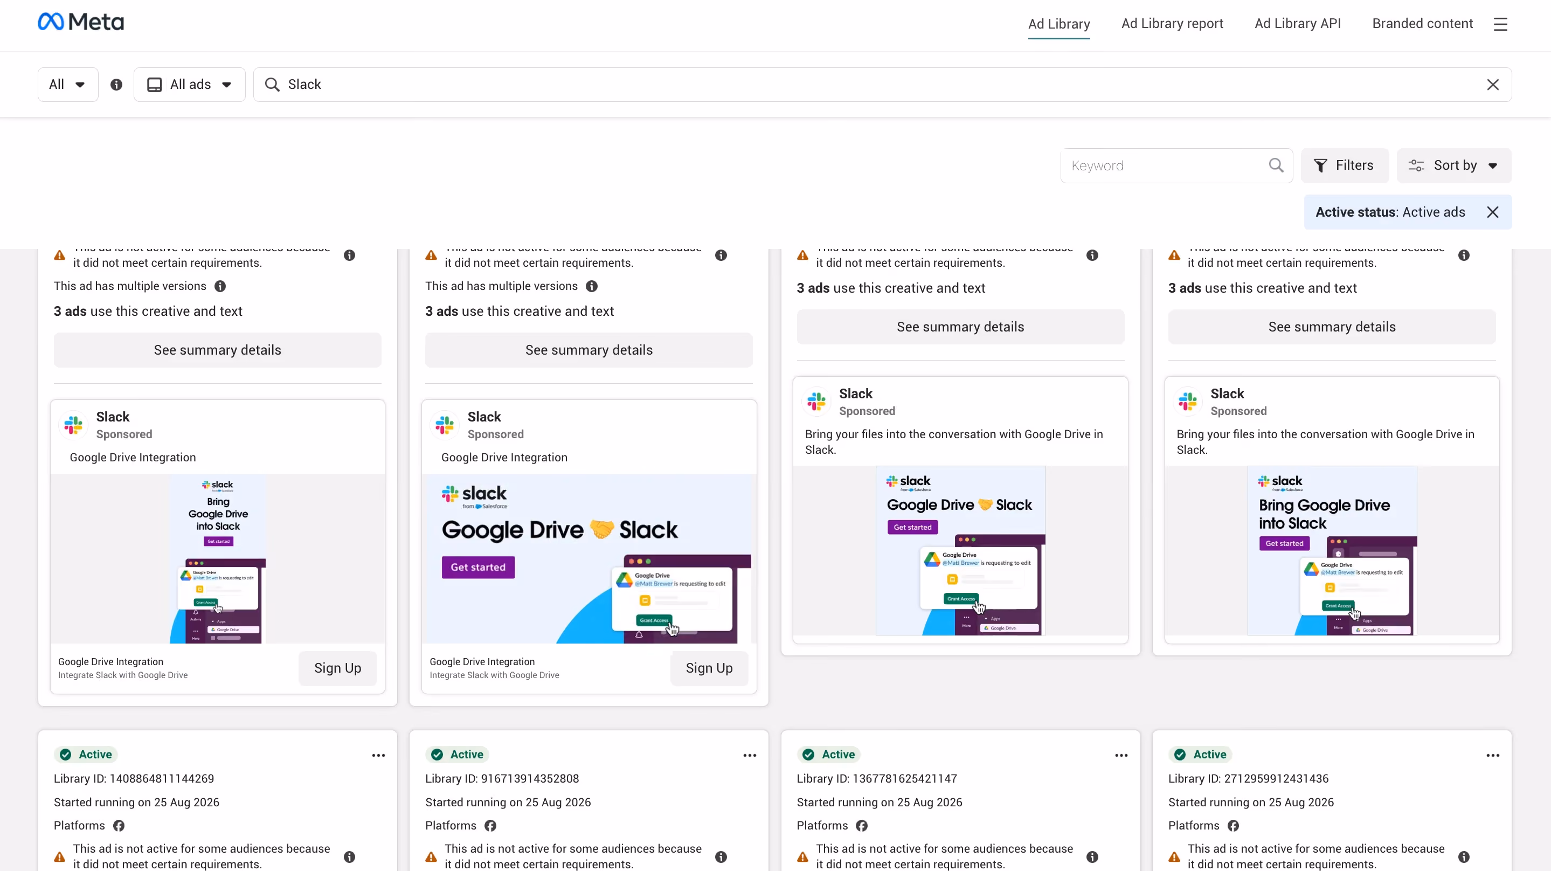
Task: Click the Slack search input field
Action: [882, 85]
